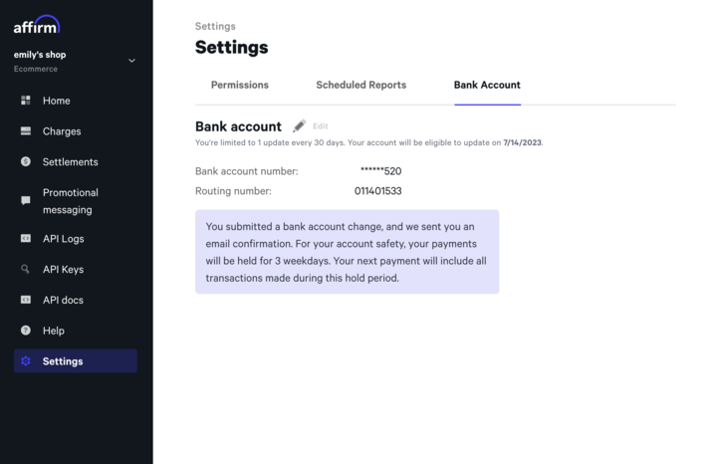Click the Settings gear icon

tap(26, 361)
